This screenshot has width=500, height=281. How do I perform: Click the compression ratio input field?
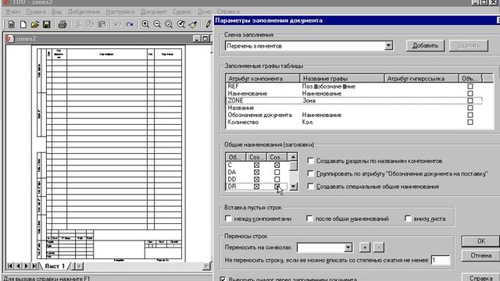coord(440,260)
